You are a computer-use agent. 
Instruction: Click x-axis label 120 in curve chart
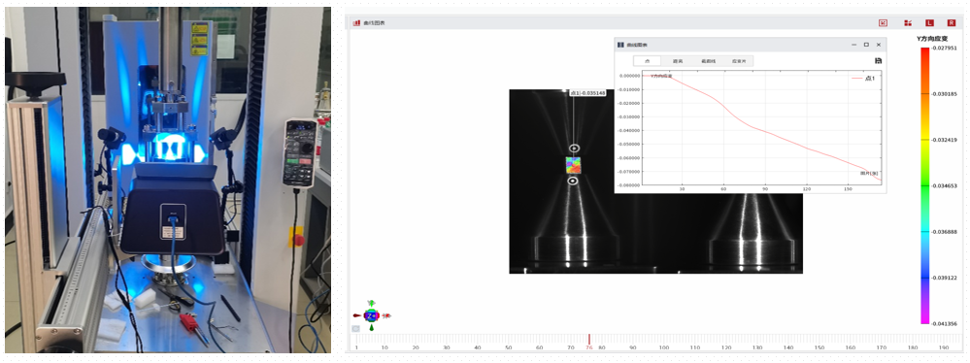pyautogui.click(x=807, y=188)
